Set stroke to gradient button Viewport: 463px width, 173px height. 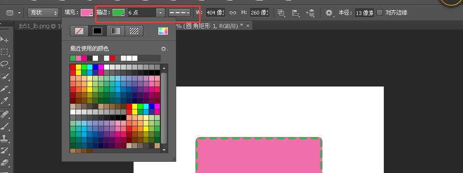tap(115, 31)
